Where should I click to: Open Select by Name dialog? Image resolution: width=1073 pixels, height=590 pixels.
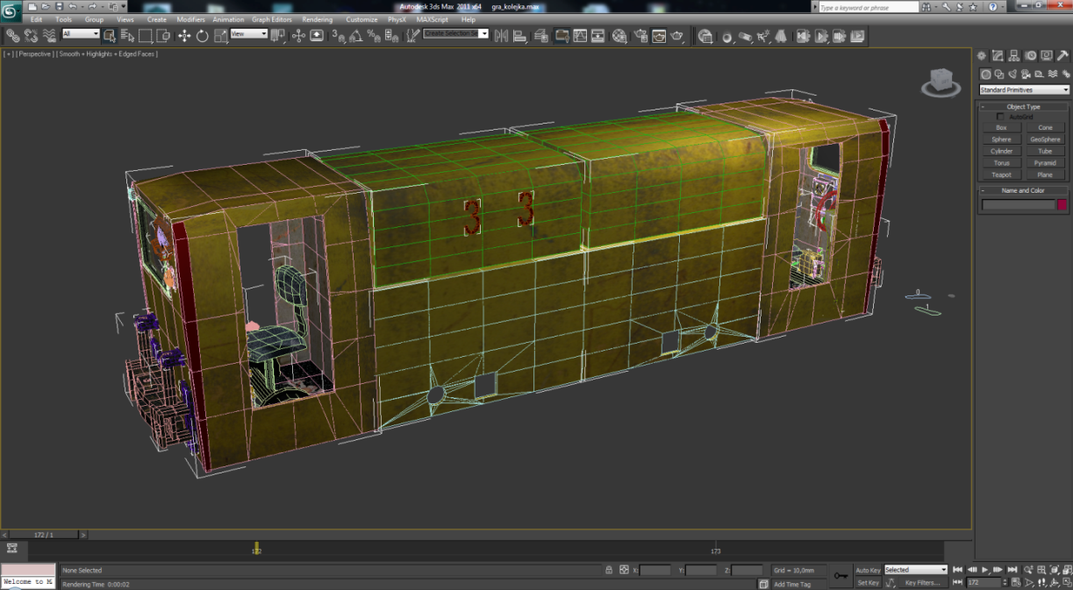(127, 36)
